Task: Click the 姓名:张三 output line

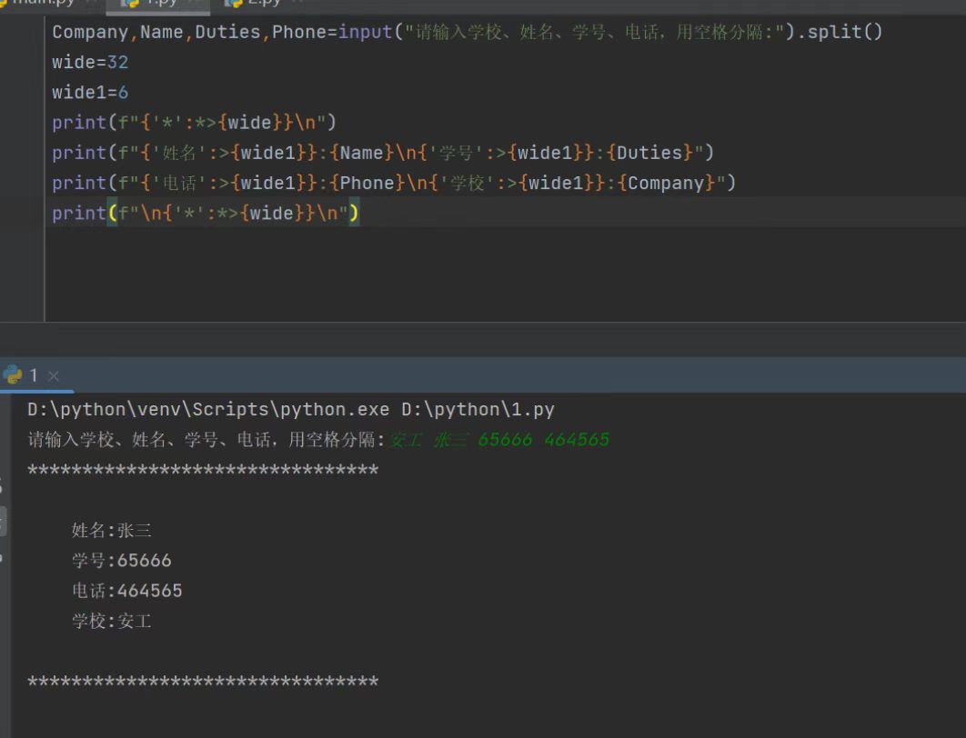Action: (111, 531)
